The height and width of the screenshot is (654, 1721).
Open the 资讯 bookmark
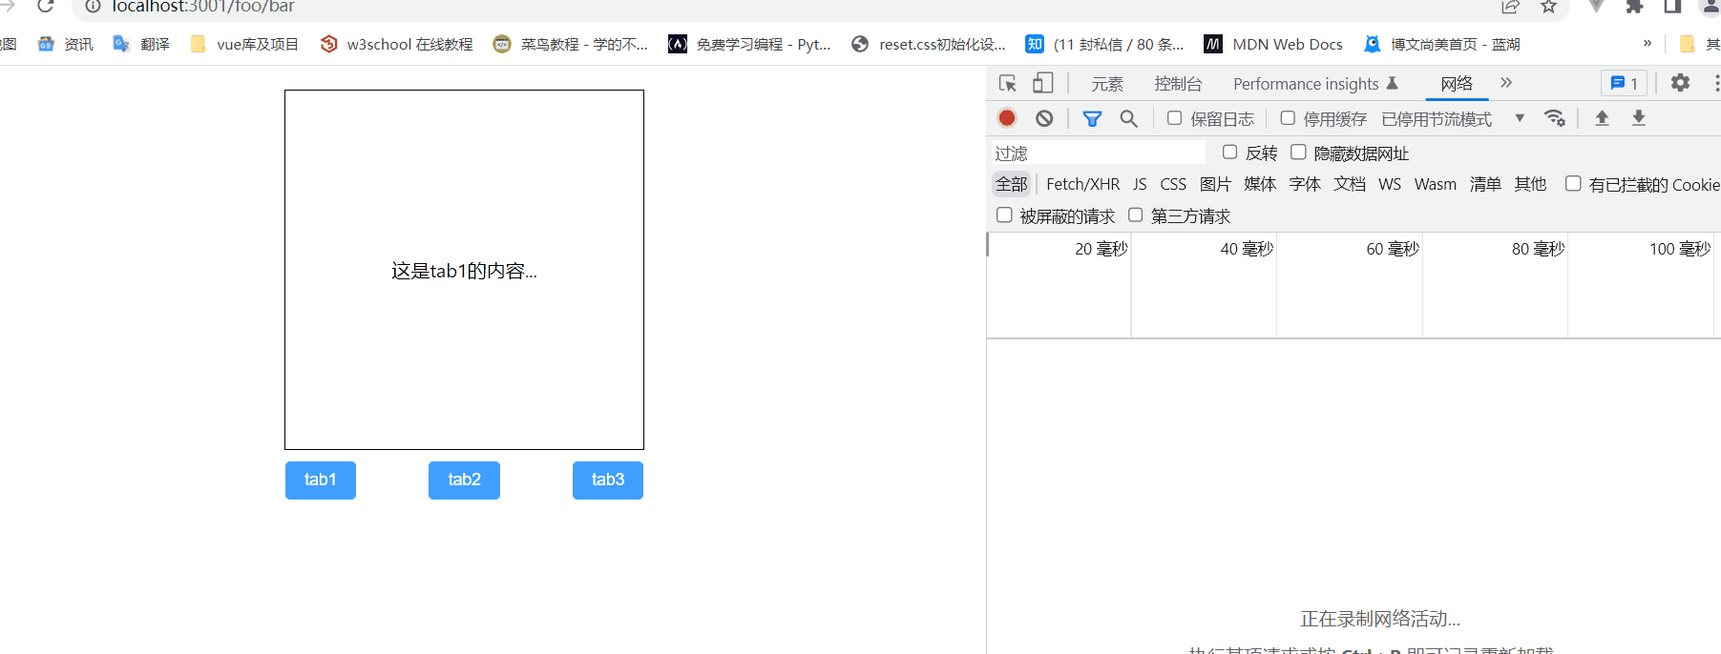click(66, 44)
